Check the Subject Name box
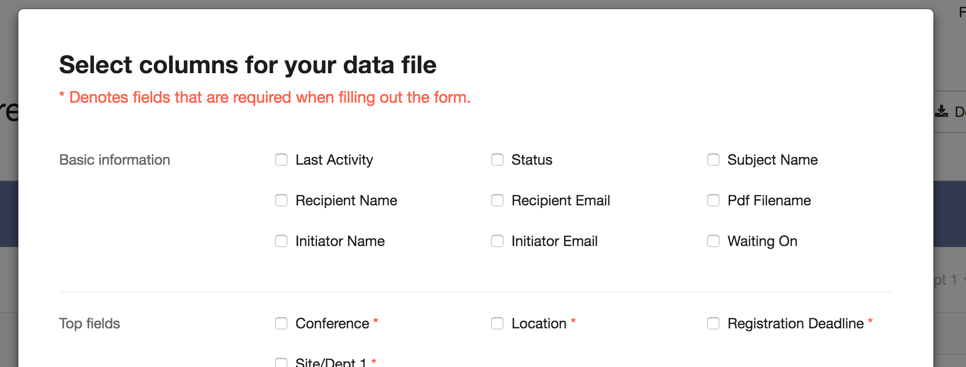 [713, 160]
